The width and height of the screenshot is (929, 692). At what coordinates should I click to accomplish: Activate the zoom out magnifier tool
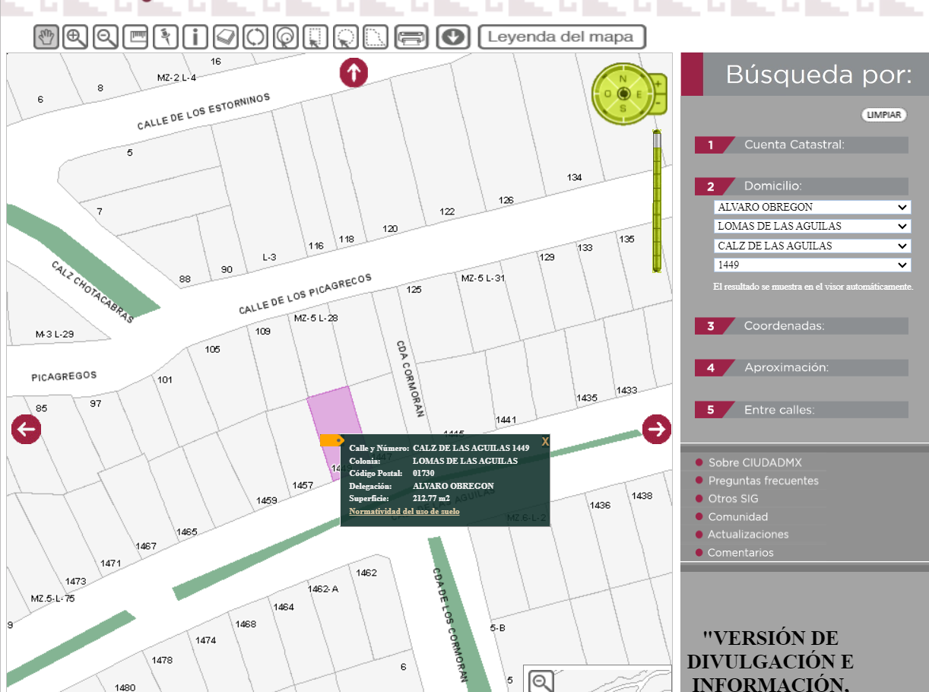106,37
